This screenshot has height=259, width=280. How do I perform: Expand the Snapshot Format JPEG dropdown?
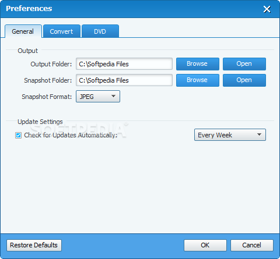pos(98,96)
